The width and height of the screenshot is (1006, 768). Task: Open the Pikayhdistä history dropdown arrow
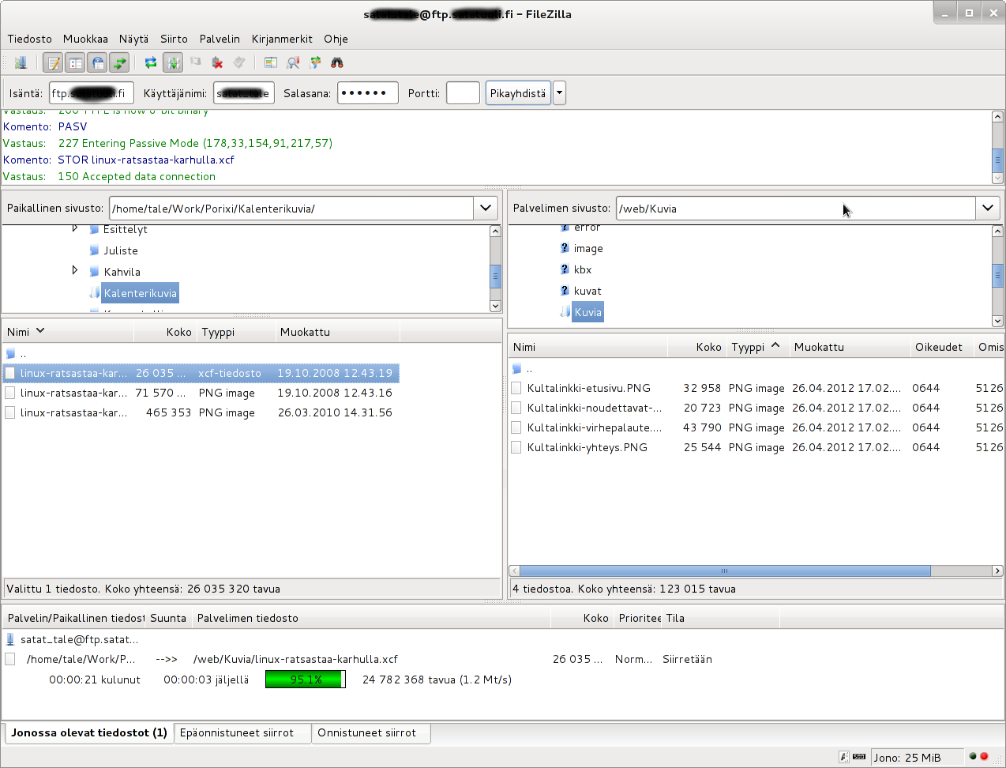pyautogui.click(x=559, y=93)
